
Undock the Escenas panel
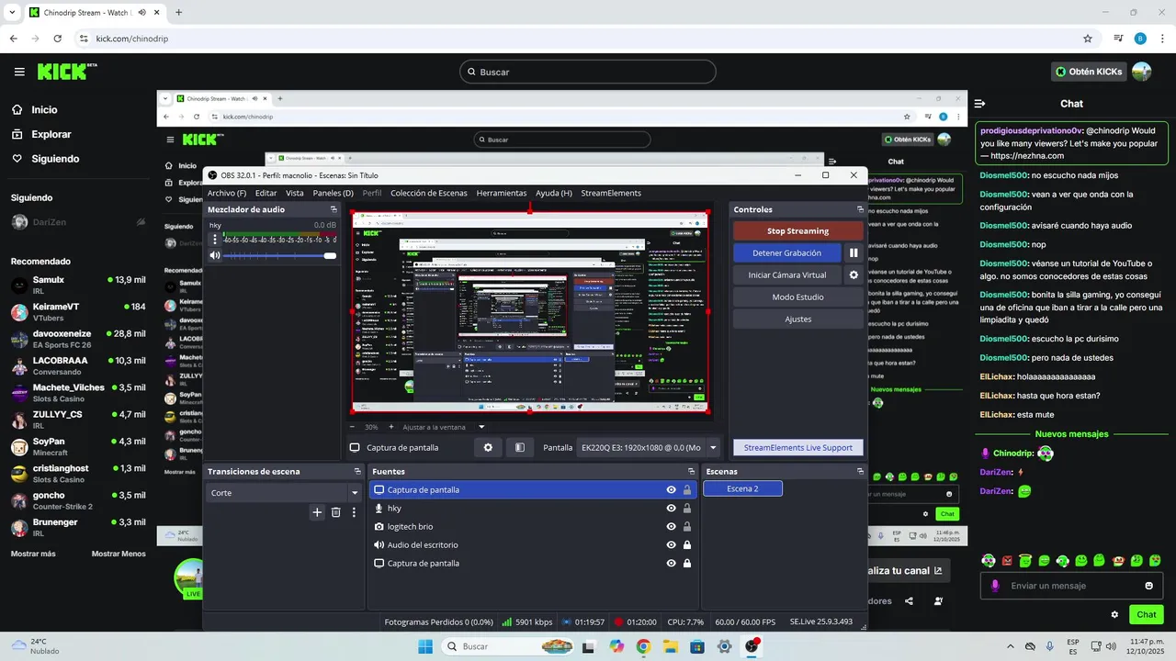point(861,471)
